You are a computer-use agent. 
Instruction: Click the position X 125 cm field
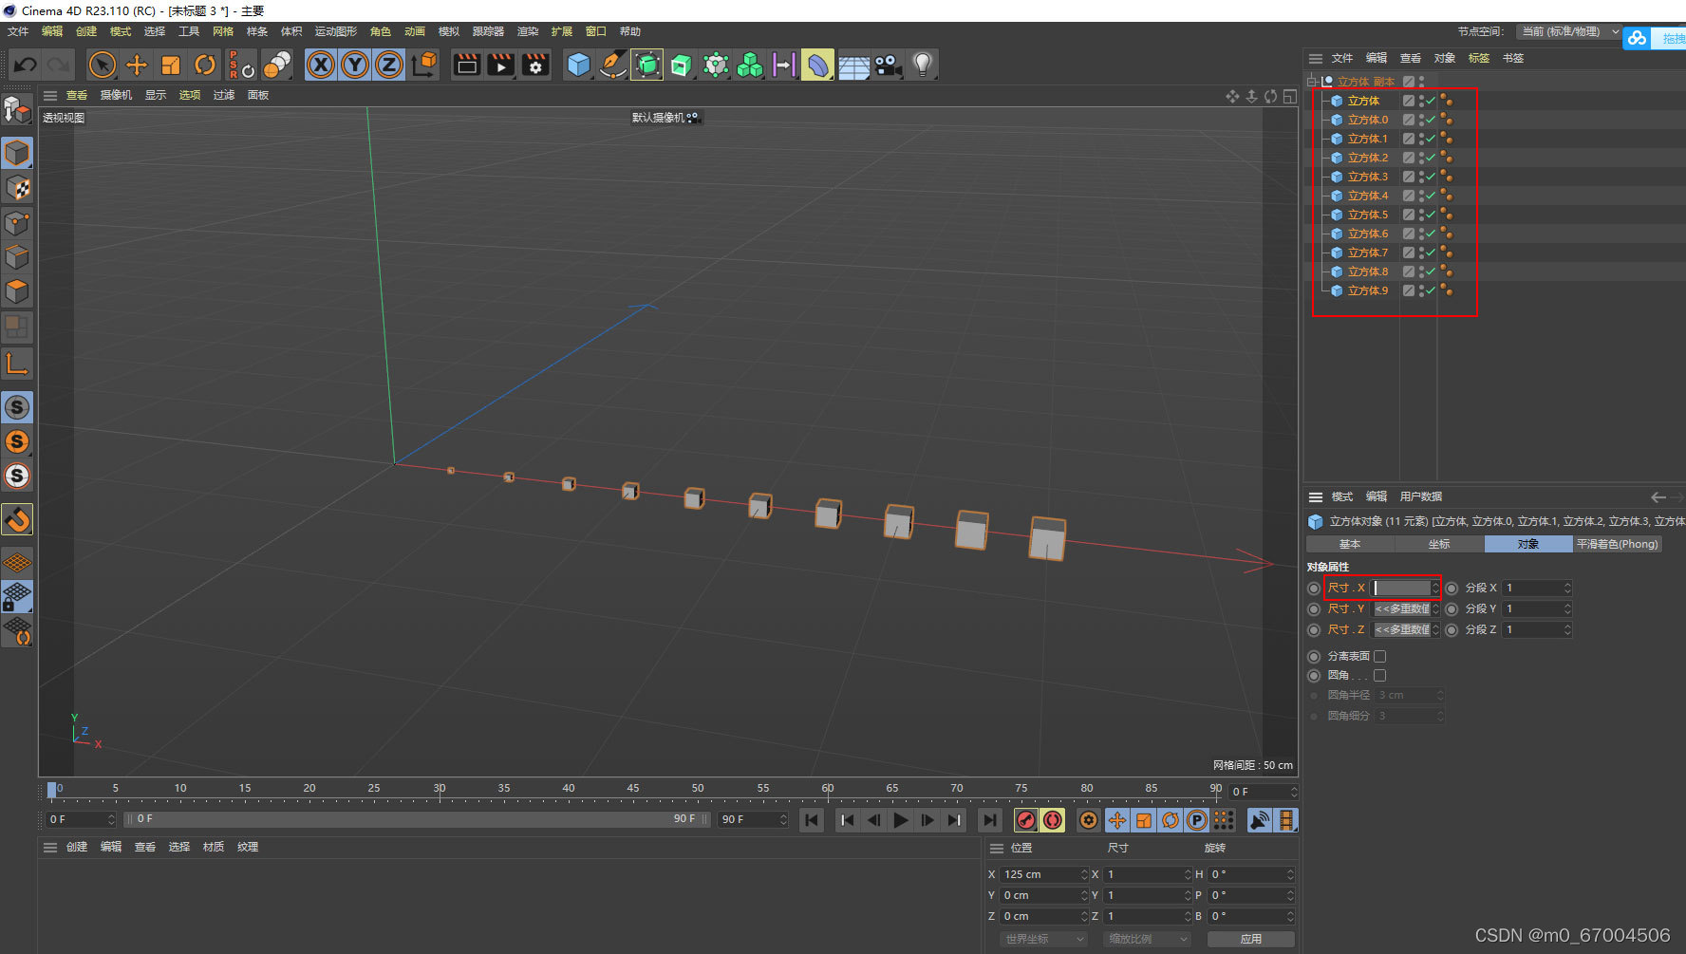(1040, 874)
